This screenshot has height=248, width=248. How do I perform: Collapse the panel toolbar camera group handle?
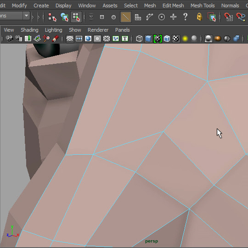point(2,39)
